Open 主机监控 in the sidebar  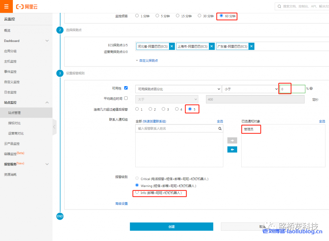point(10,61)
